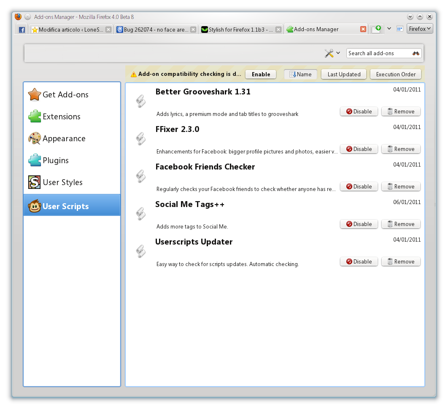Select the FFixer 2.3.0 title

(178, 129)
